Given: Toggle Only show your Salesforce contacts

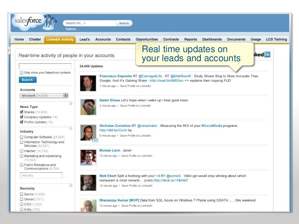Looking at the screenshot, I should [21, 73].
